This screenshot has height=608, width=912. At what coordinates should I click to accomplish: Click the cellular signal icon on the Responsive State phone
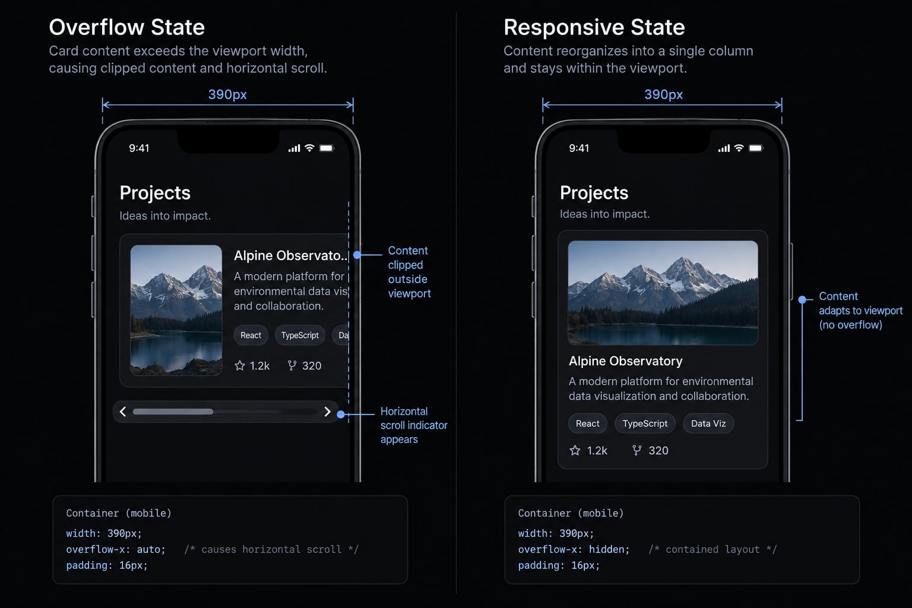[x=724, y=148]
